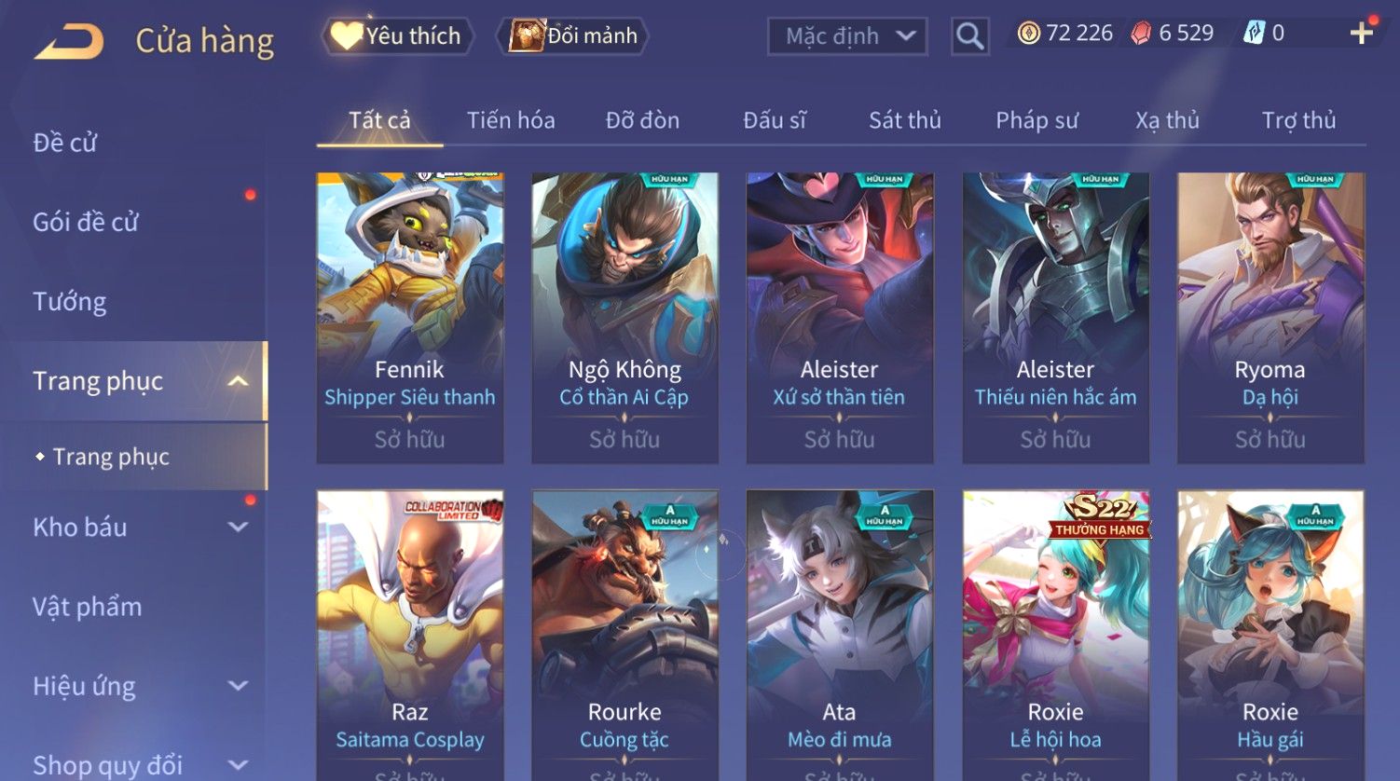Open Tướng in the left sidebar
The image size is (1400, 781).
70,301
